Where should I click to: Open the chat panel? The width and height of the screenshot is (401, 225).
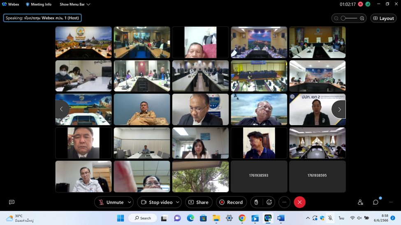point(376,202)
